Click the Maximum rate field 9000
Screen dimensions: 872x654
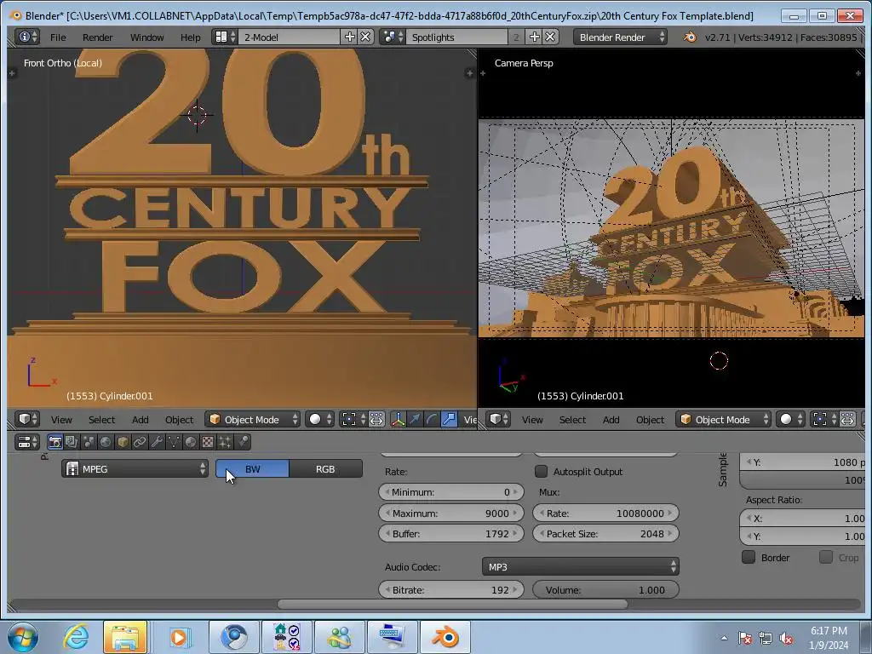pyautogui.click(x=451, y=513)
